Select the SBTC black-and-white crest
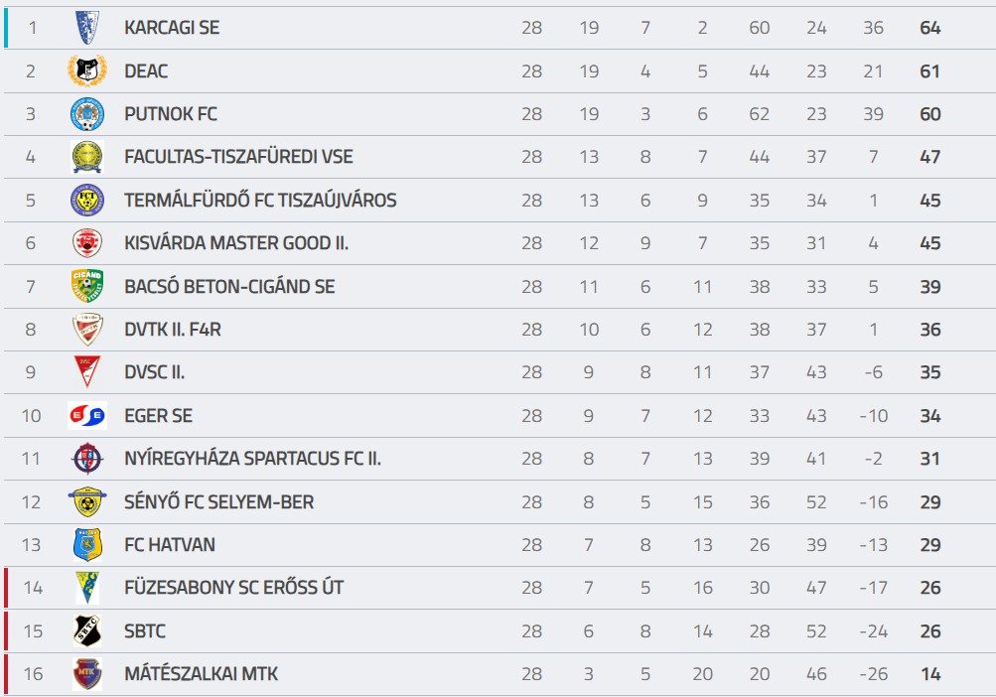Image resolution: width=996 pixels, height=697 pixels. (87, 630)
